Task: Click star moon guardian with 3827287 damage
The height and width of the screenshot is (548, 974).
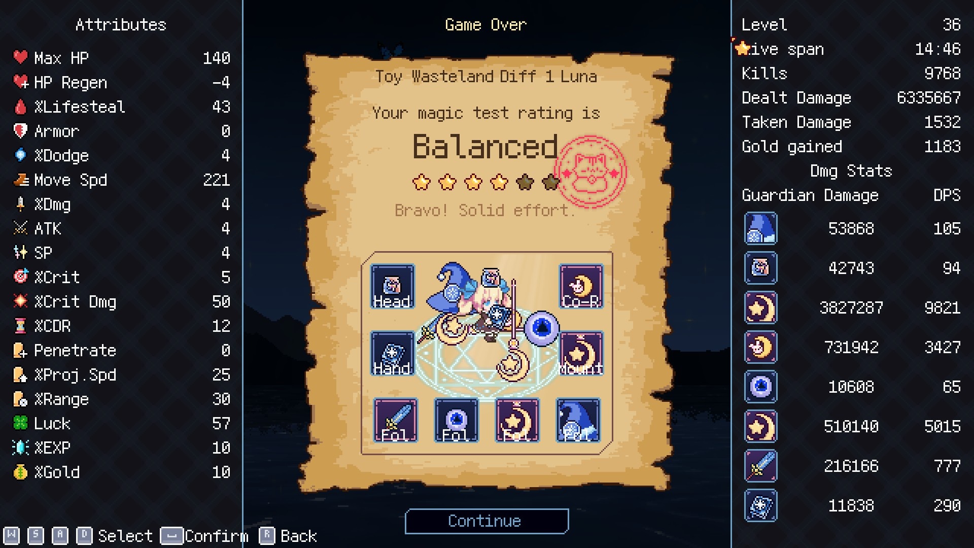Action: tap(760, 307)
